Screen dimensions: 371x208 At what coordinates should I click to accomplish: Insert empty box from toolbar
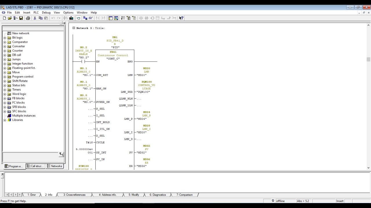click(x=158, y=18)
